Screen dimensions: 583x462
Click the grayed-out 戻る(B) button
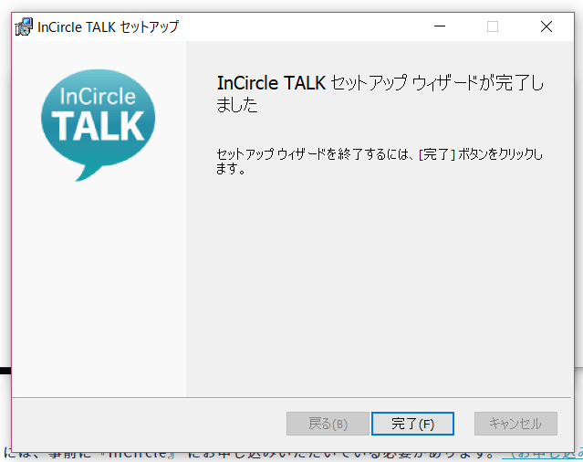(328, 424)
